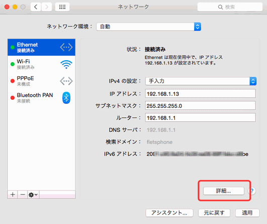Viewport: 267px width, 224px height.
Task: Click the search field 検索
Action: [x=230, y=7]
